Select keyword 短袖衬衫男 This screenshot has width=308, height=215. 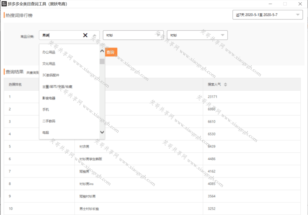tap(87, 196)
